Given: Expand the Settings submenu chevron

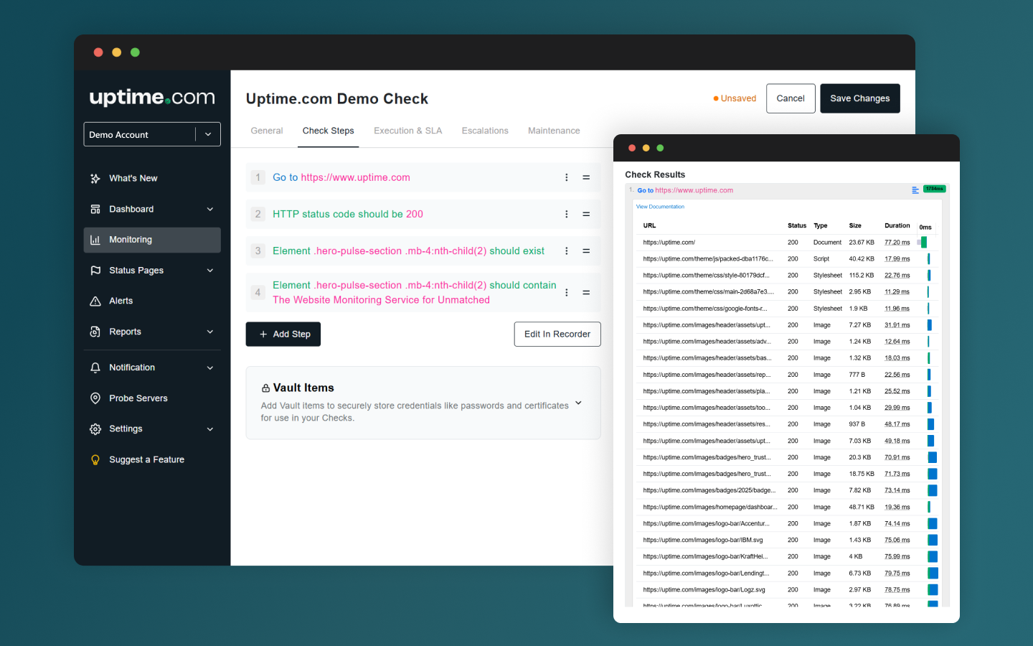Looking at the screenshot, I should (210, 429).
